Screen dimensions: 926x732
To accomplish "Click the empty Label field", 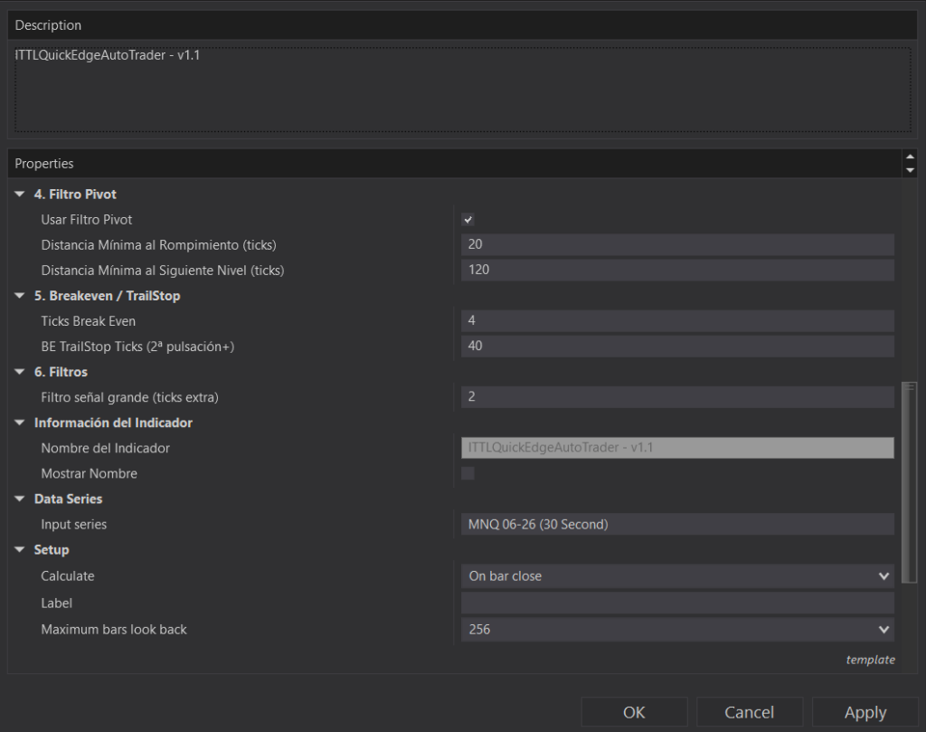I will (x=676, y=603).
